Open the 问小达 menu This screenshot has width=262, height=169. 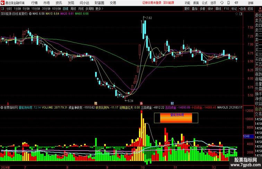84,3
